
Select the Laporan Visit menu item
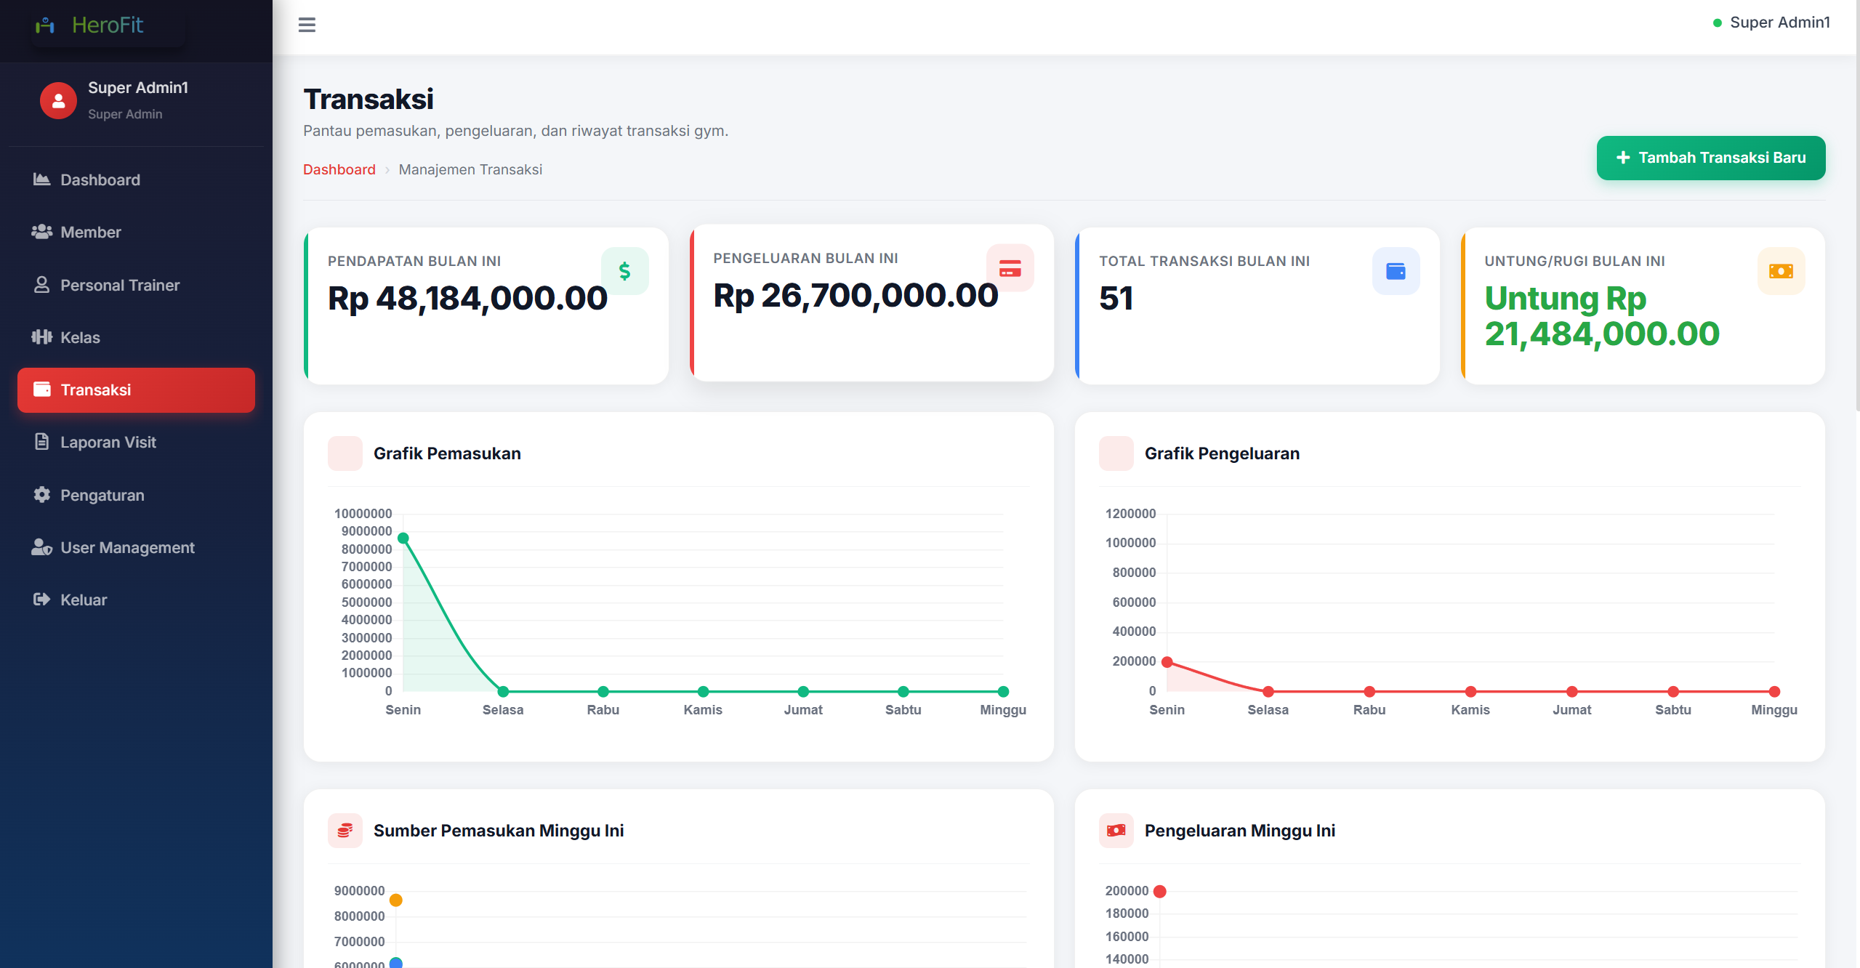[x=136, y=442]
